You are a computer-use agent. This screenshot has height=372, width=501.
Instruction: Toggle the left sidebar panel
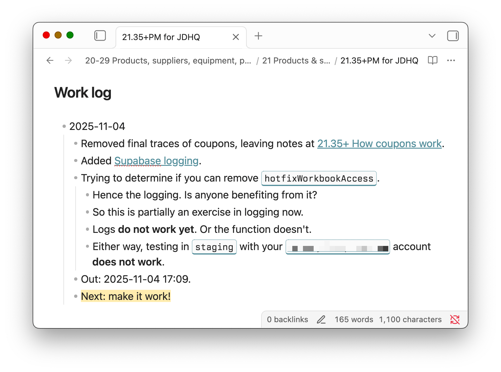pyautogui.click(x=100, y=36)
